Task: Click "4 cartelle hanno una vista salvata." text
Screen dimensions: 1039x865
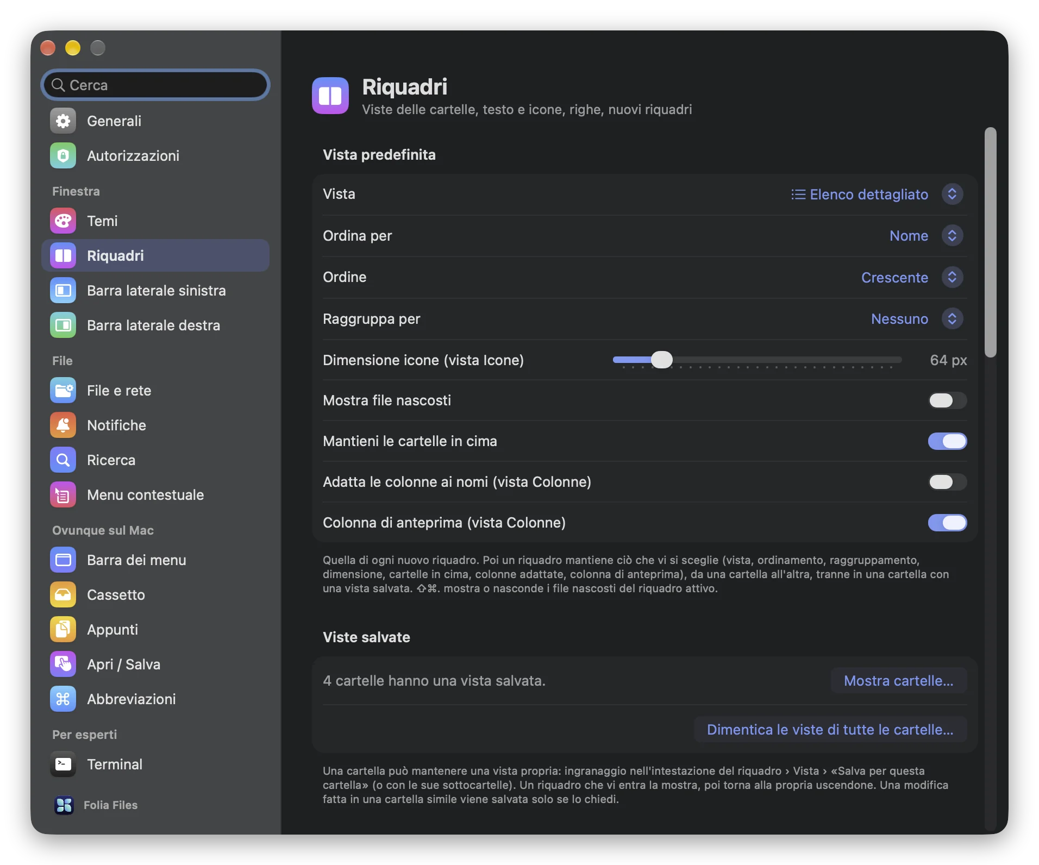Action: coord(434,681)
